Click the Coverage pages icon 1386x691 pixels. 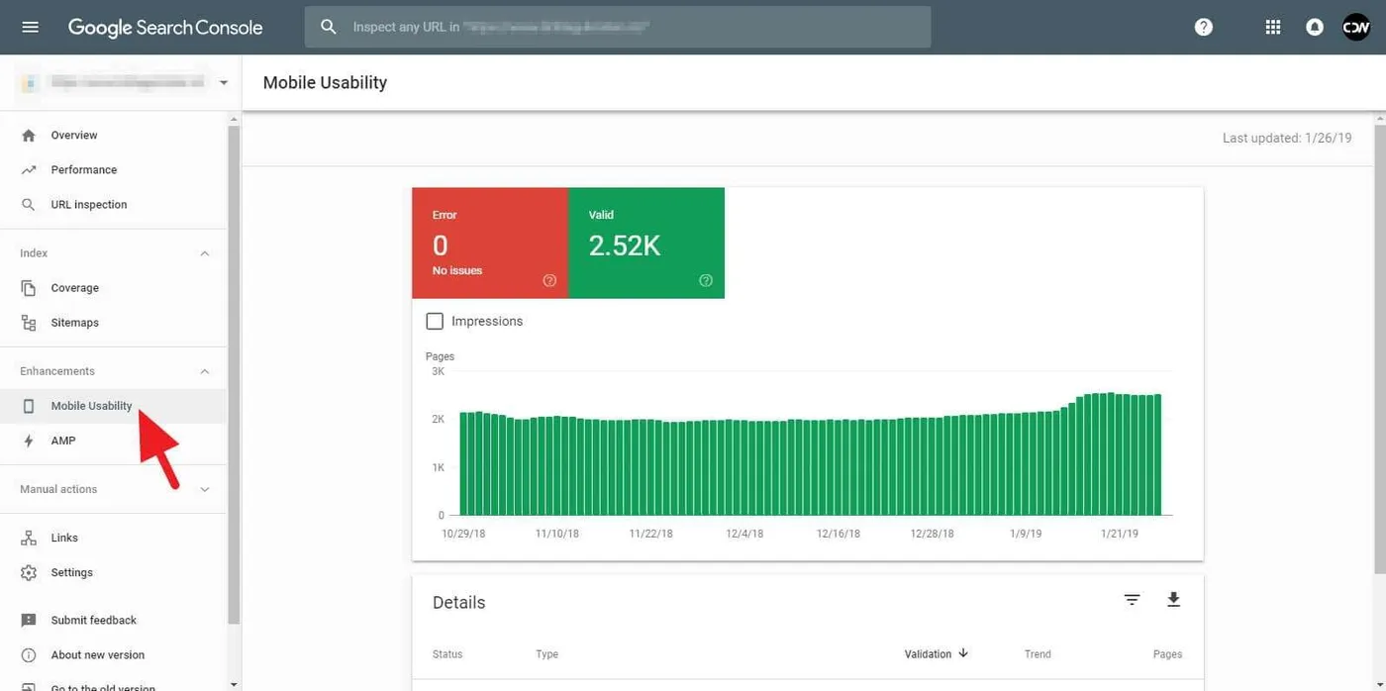click(29, 288)
